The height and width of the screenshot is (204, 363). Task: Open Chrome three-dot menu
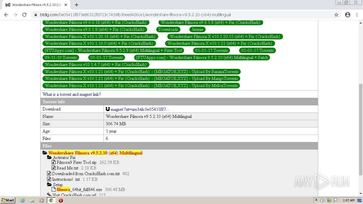pos(357,15)
